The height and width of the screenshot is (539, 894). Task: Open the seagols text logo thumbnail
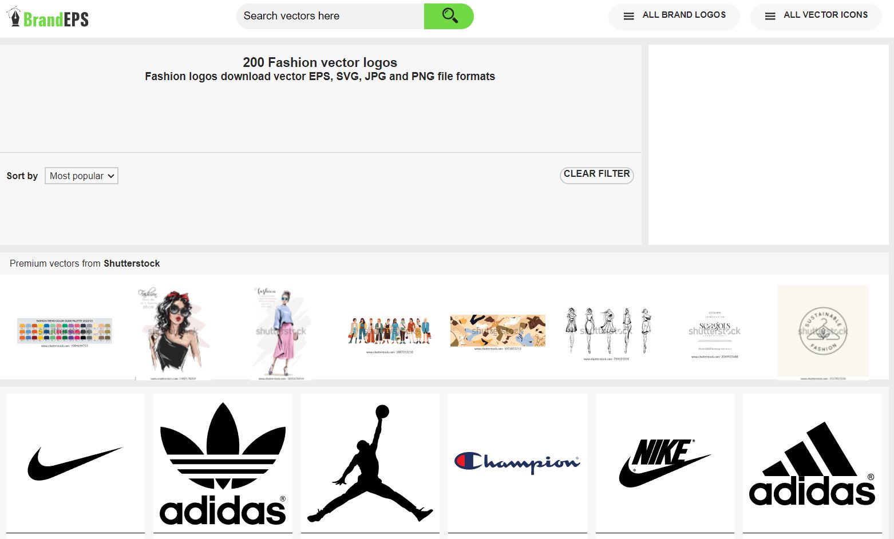(714, 334)
